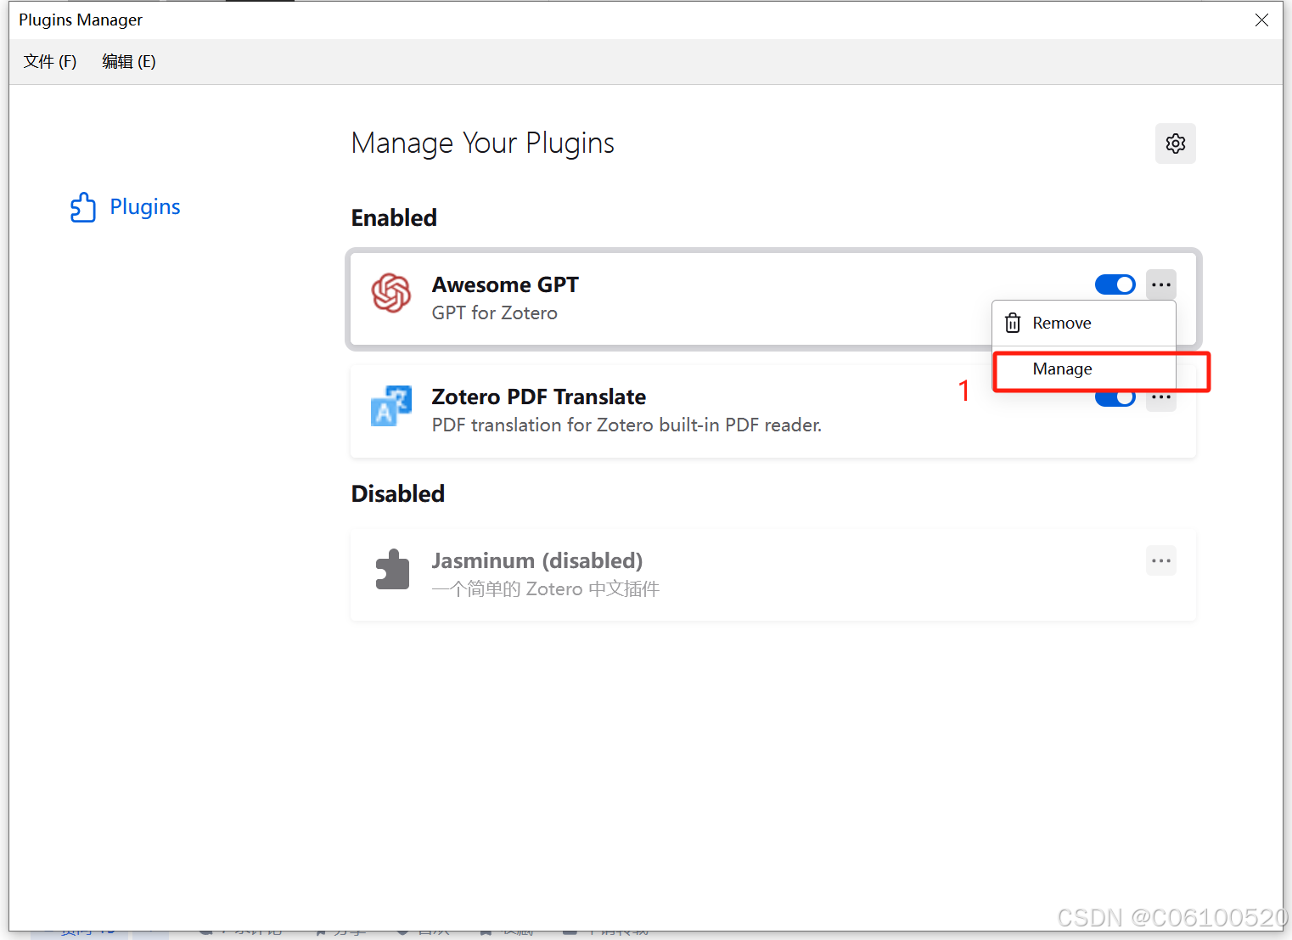Choose Remove from the plugin context menu
The width and height of the screenshot is (1292, 940).
[1084, 324]
